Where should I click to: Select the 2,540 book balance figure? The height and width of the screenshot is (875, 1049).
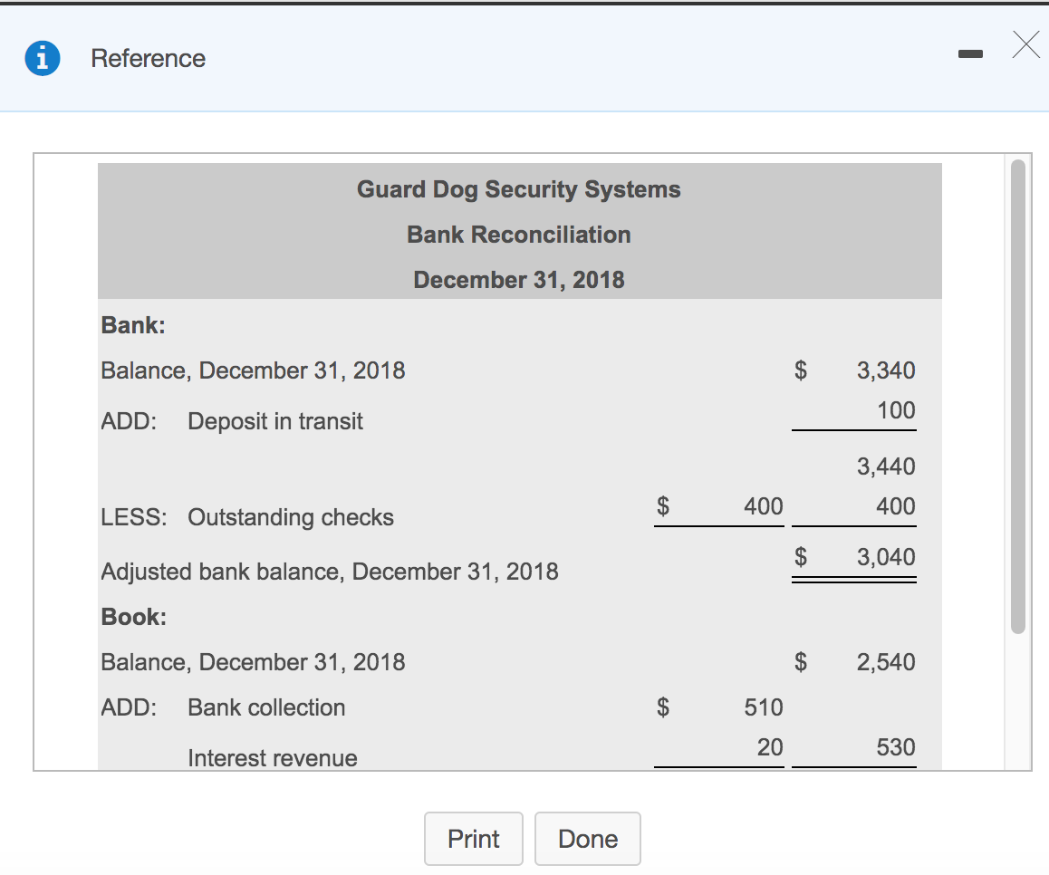[x=886, y=661]
